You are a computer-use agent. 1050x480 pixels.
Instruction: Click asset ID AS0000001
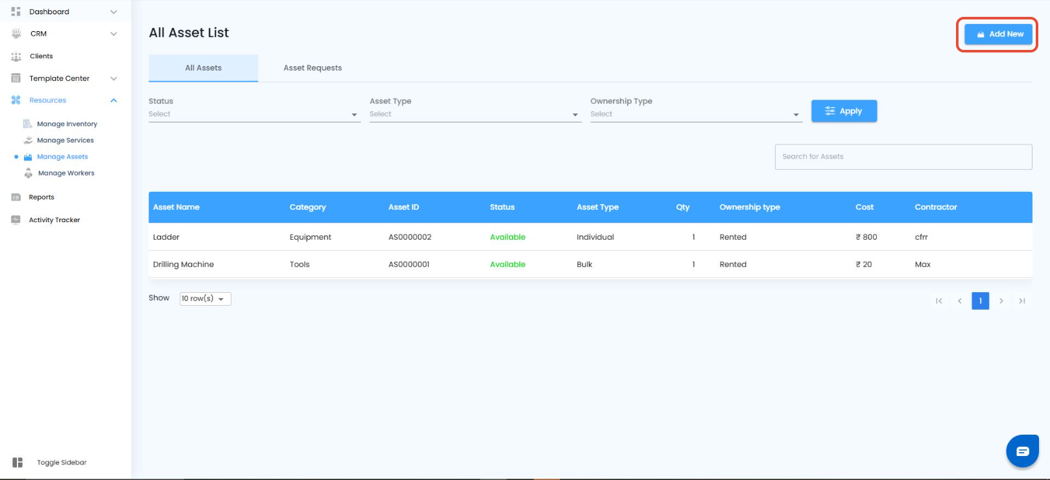tap(409, 264)
